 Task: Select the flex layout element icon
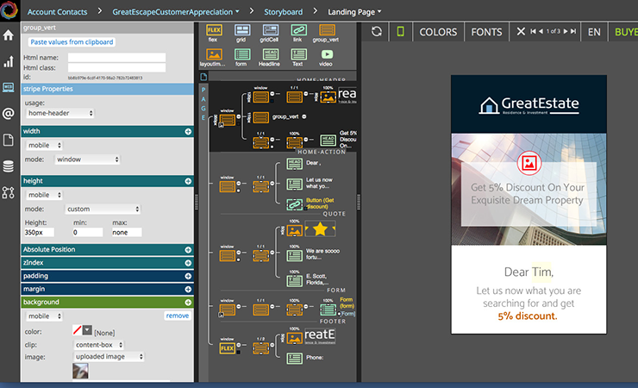click(215, 33)
